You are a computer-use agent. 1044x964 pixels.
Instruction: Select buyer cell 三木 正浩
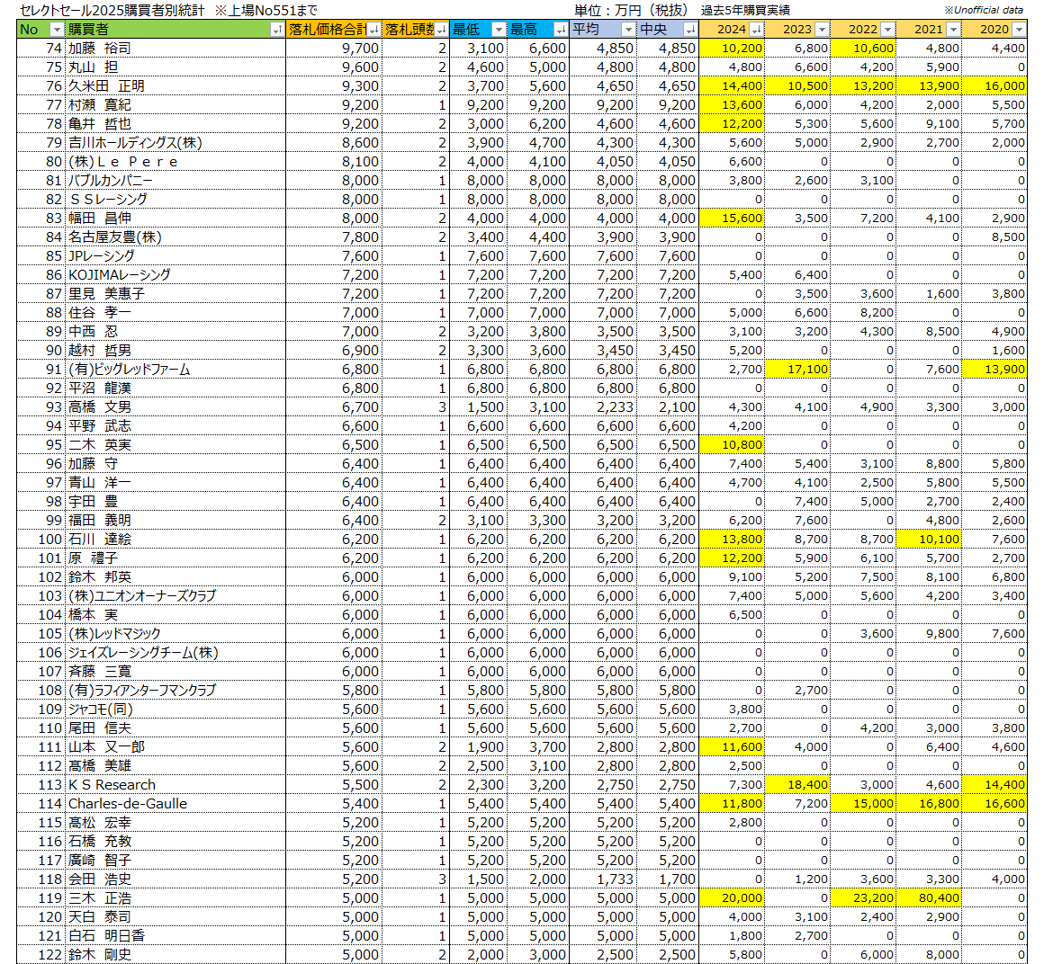tap(175, 898)
